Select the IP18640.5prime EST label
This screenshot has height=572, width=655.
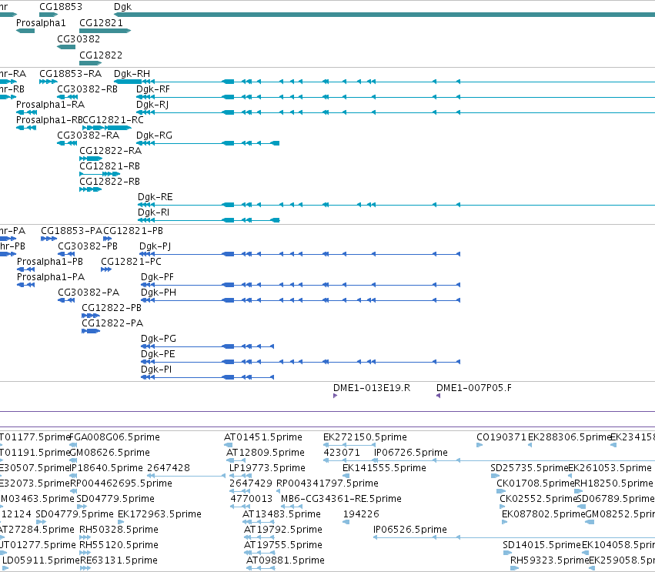[x=106, y=468]
